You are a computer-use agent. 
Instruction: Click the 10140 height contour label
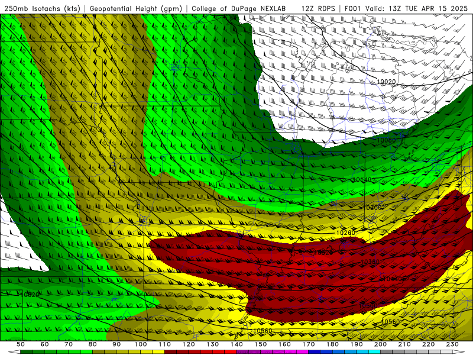coord(362,180)
